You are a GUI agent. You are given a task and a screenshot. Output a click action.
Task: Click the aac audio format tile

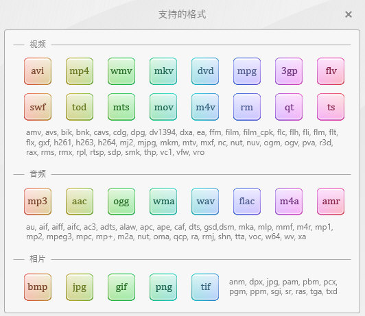(x=80, y=202)
